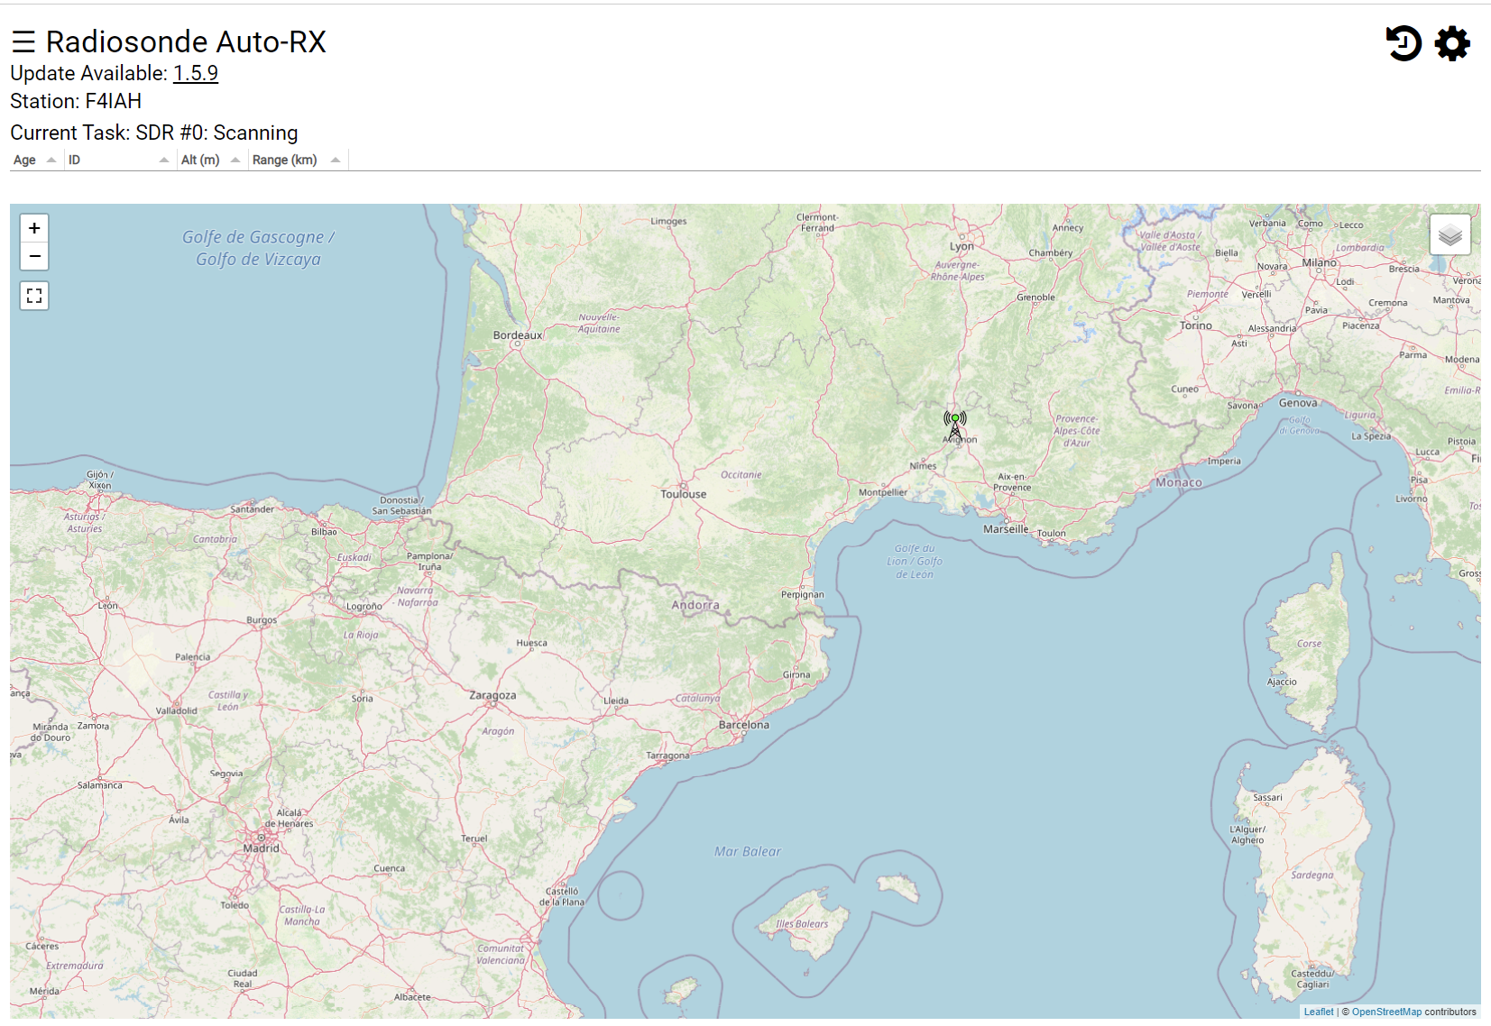The width and height of the screenshot is (1491, 1026).
Task: Click the station receiver antenna marker near Avignon
Action: click(x=955, y=422)
